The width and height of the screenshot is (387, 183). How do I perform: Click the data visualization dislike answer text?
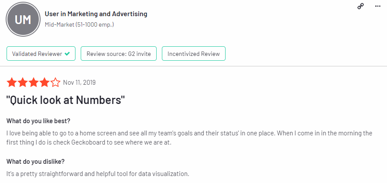[98, 173]
